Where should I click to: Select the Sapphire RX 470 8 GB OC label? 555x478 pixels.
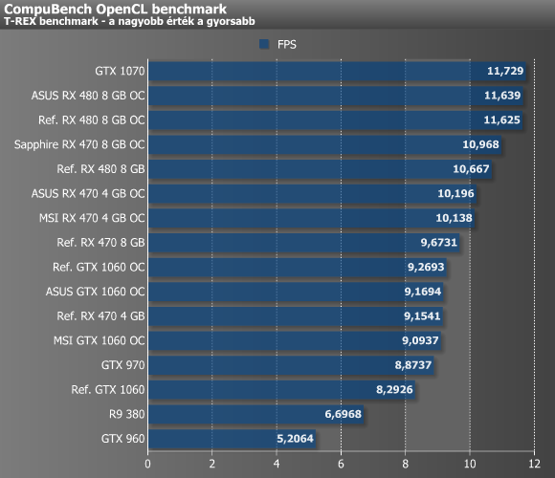coord(79,144)
